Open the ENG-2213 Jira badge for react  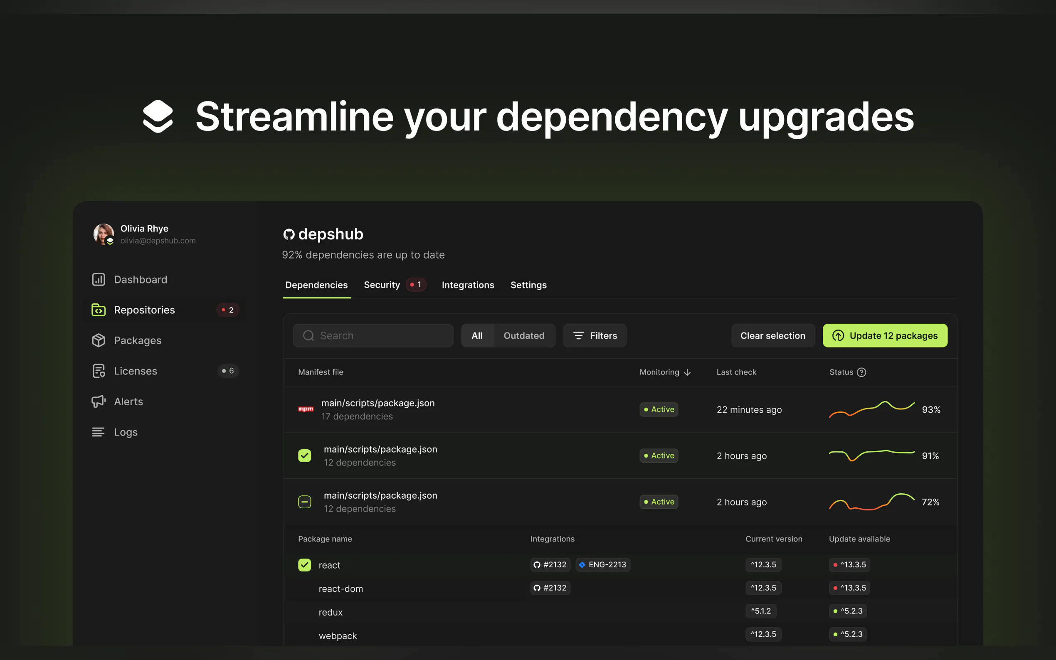(602, 564)
